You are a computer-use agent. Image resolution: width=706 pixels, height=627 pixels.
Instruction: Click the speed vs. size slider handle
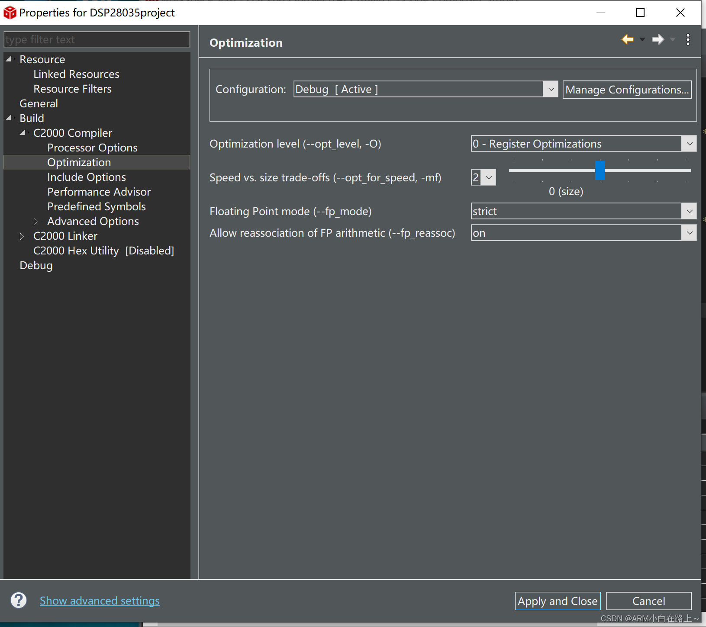[600, 170]
